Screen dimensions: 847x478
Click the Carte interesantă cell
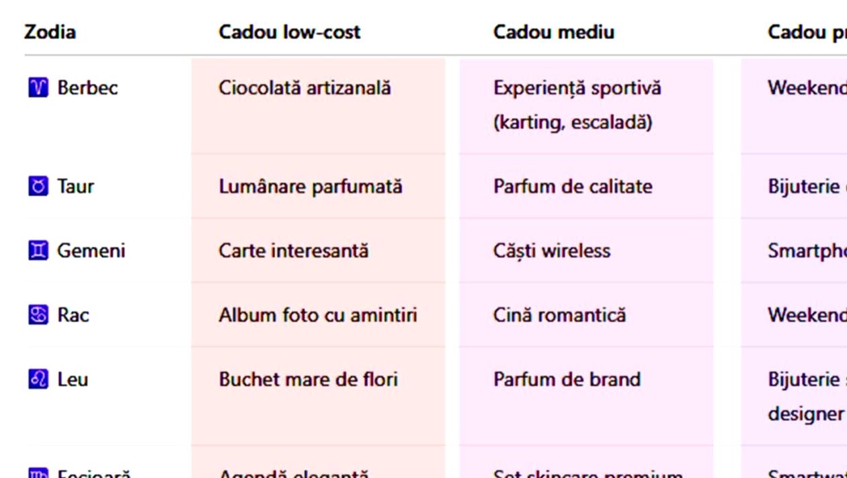pyautogui.click(x=293, y=250)
